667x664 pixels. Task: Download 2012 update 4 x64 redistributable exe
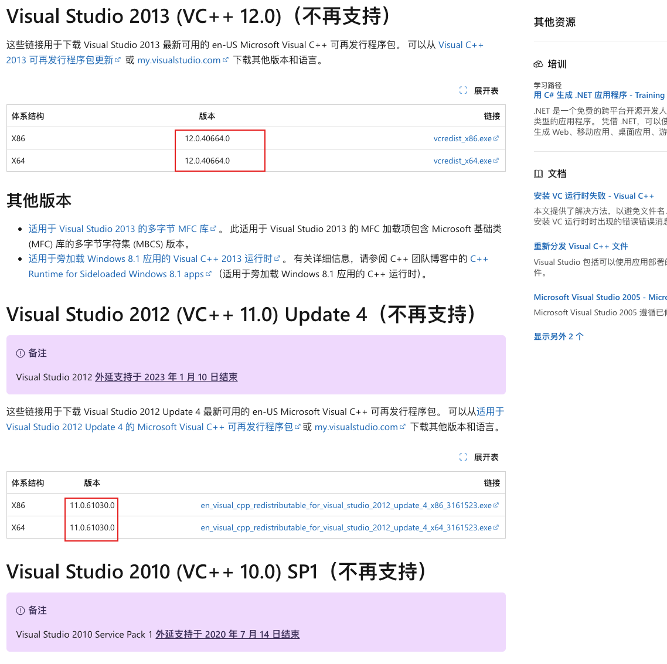tap(346, 527)
